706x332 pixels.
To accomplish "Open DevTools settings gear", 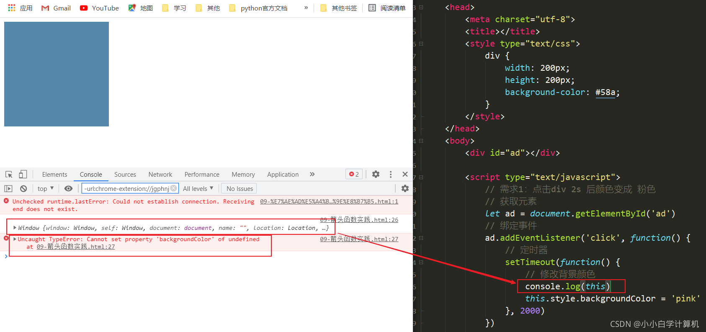I will click(376, 174).
